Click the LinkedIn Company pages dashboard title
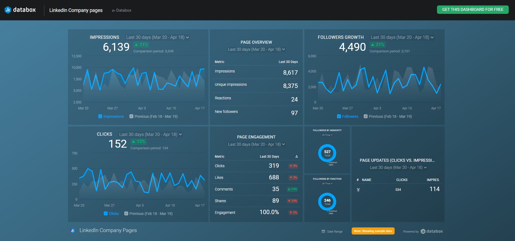 click(76, 10)
